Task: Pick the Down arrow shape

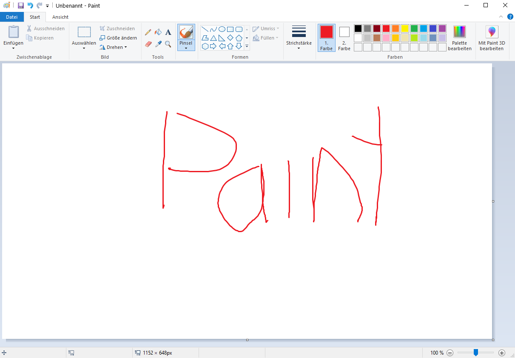Action: tap(239, 46)
